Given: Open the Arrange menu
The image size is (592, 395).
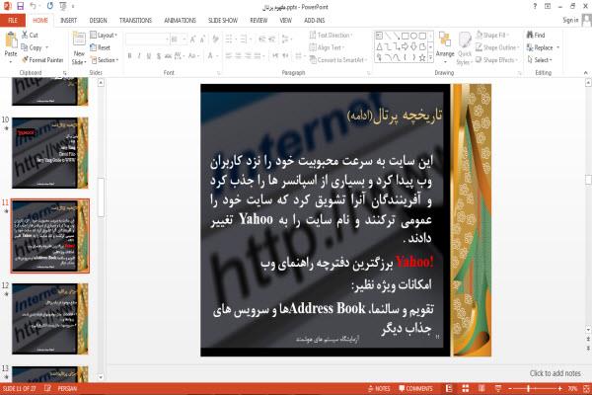Looking at the screenshot, I should 445,45.
